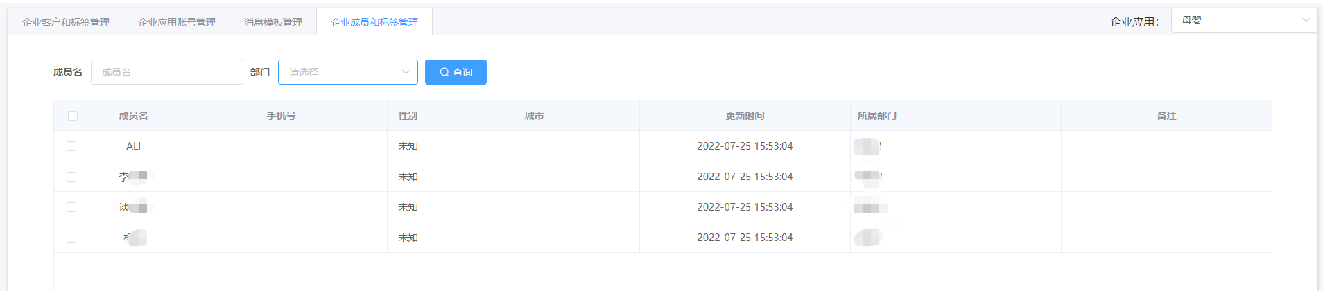Toggle the select-all checkbox in table header
This screenshot has width=1323, height=291.
pyautogui.click(x=73, y=116)
